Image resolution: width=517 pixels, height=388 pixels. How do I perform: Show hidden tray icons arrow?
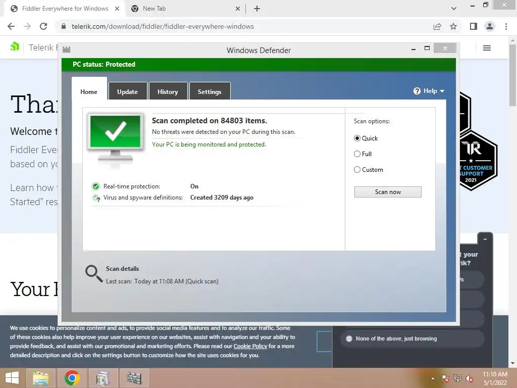433,378
